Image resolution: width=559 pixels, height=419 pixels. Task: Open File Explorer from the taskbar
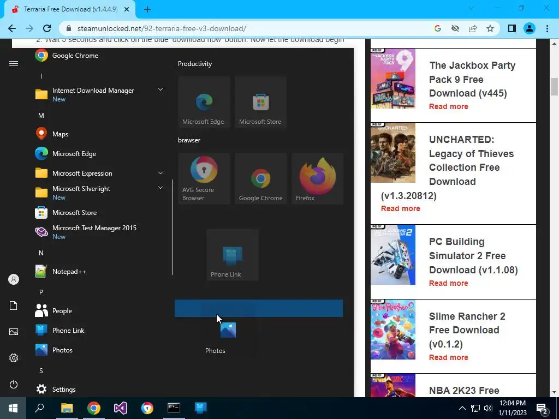[x=67, y=408]
